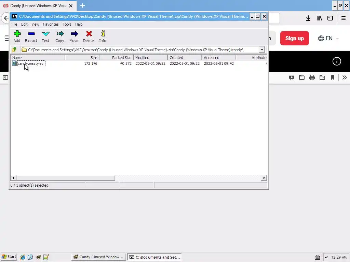Image resolution: width=350 pixels, height=262 pixels.
Task: Click the presentation mode icon on the page
Action: coord(292,77)
